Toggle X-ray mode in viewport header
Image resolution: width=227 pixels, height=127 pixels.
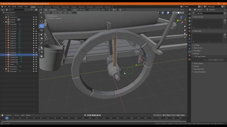click(173, 13)
